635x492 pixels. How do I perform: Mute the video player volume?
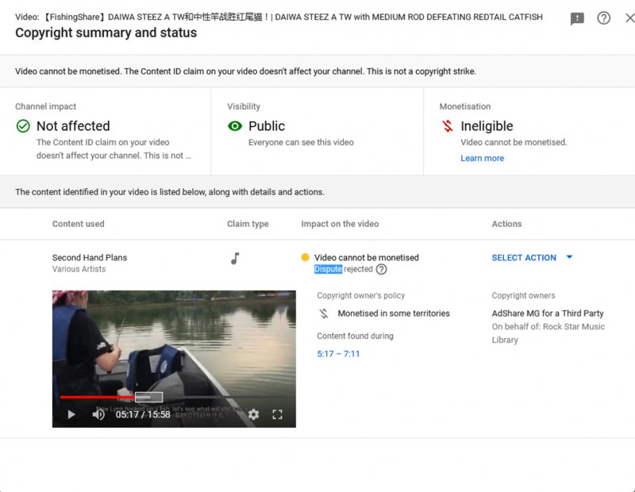[98, 414]
